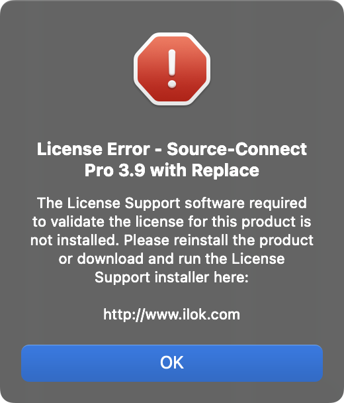
Task: Click the word 'software' in first message line
Action: click(x=215, y=203)
